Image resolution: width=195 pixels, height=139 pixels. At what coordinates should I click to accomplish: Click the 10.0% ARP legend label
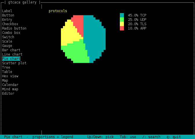tap(137, 28)
